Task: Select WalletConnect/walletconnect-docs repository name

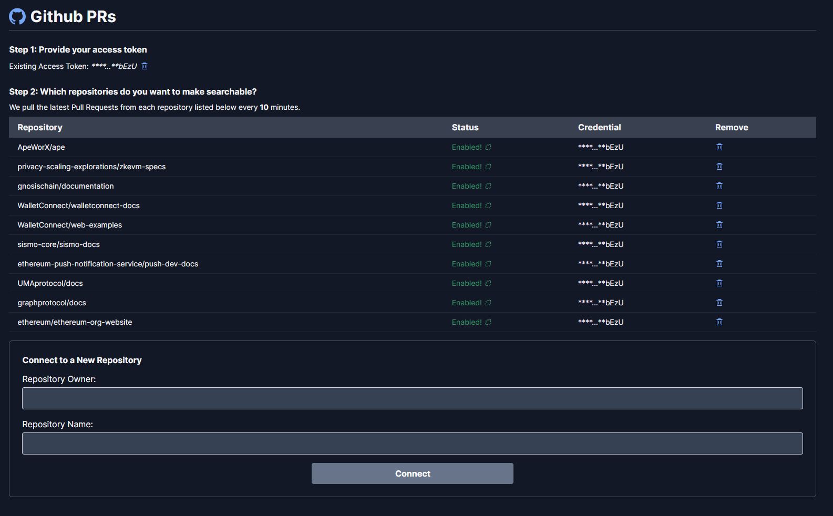Action: tap(78, 205)
